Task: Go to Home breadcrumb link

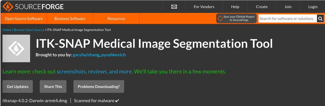Action: (x=7, y=30)
